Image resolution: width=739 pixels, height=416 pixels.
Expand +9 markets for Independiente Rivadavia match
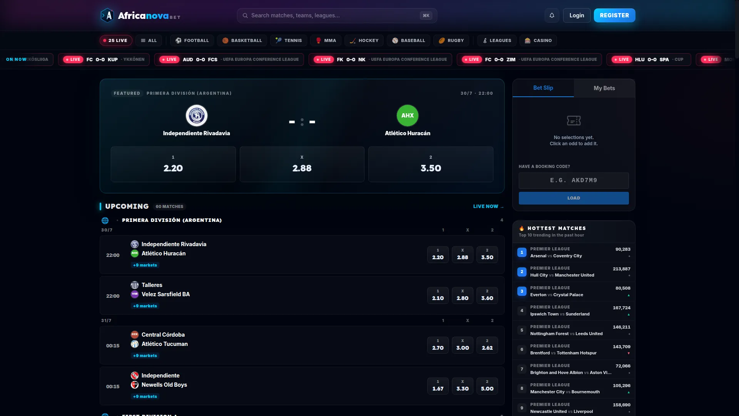click(x=145, y=265)
